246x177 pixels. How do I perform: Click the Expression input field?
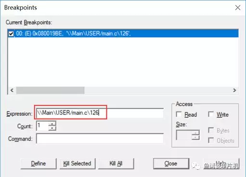click(100, 113)
